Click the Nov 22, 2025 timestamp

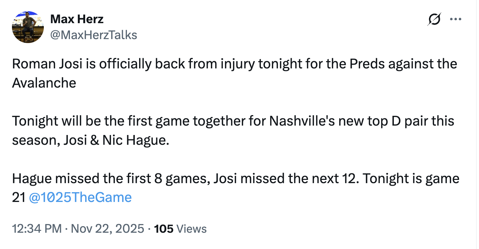click(x=107, y=229)
